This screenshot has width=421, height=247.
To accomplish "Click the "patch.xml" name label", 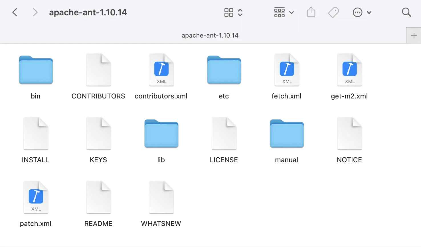I will (36, 224).
